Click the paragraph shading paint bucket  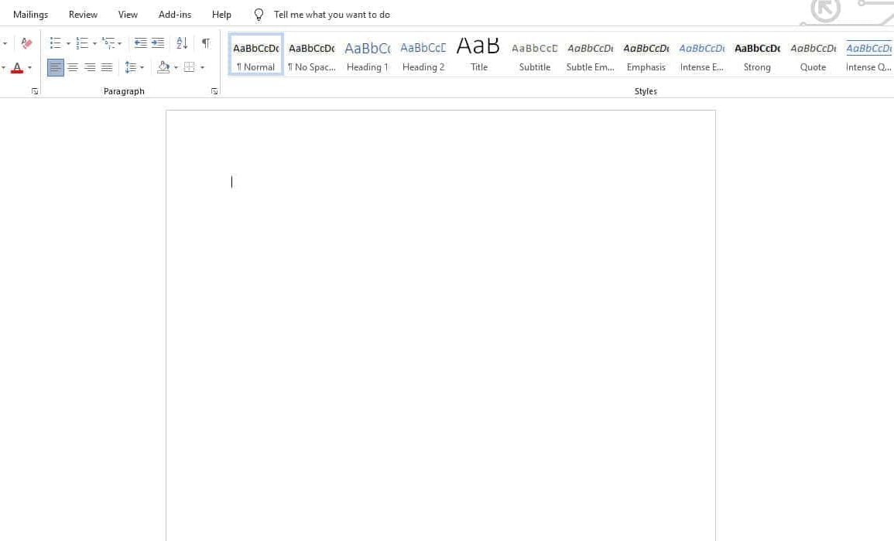click(x=163, y=67)
